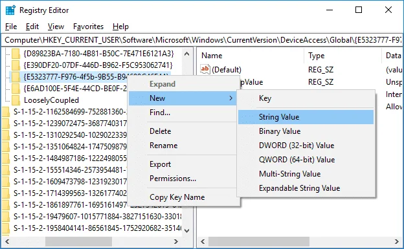Click folder icon of S-1-15-2-1310292540 key
Viewport: 404px width, 249px height.
pos(6,135)
